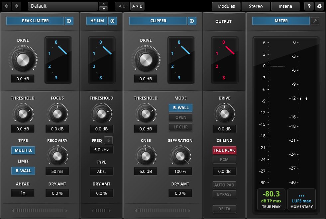Bypass the Peak Limiter via its infinity icon
Viewport: 326px width, 219px height.
coord(69,21)
